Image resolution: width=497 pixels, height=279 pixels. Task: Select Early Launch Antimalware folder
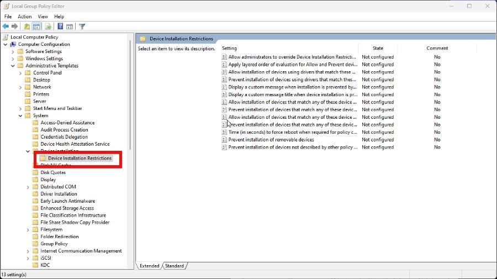(x=68, y=201)
